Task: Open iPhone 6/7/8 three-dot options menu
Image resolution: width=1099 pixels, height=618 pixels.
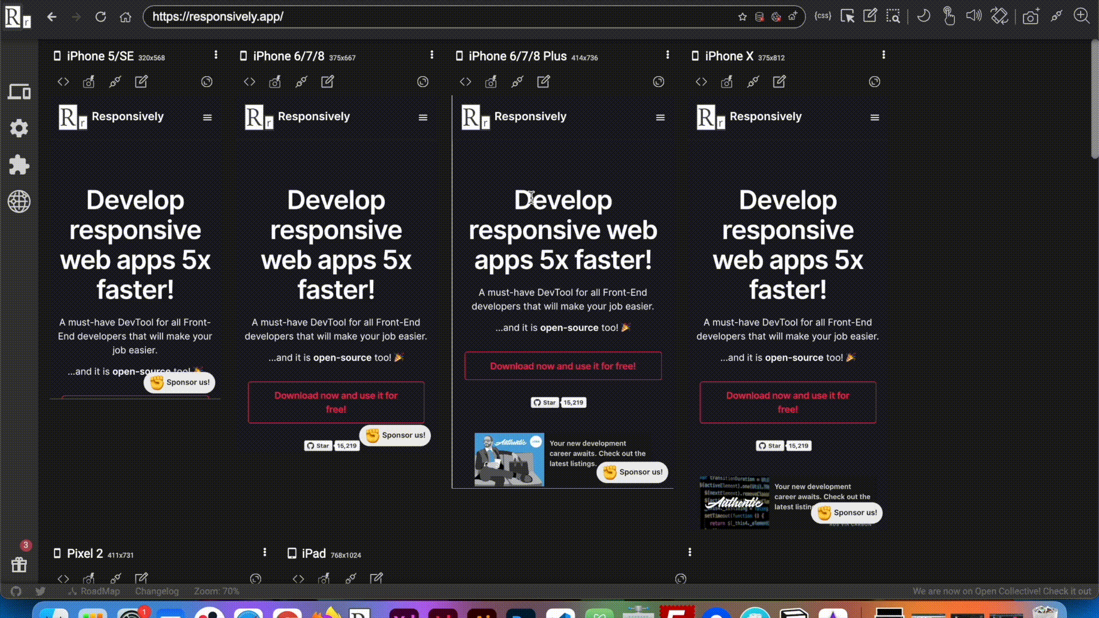Action: [x=432, y=55]
